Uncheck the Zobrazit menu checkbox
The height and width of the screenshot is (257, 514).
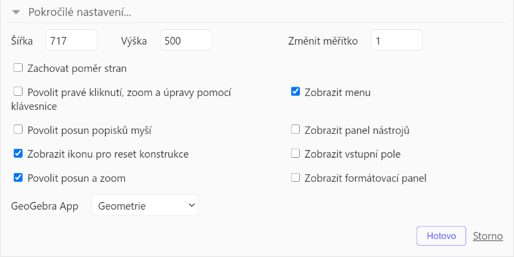295,92
